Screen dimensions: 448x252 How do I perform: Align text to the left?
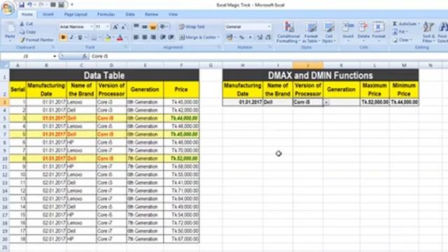click(136, 37)
